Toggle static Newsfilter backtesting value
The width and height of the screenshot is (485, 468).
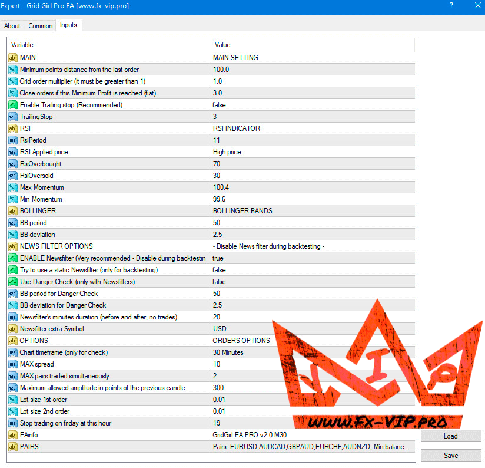coord(312,270)
